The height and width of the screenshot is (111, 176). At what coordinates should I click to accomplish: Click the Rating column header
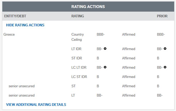(78, 16)
